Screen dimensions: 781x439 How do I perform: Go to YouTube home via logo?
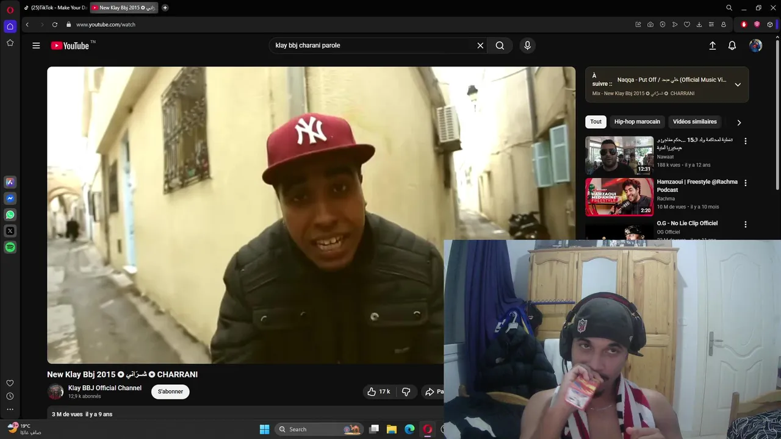click(70, 46)
